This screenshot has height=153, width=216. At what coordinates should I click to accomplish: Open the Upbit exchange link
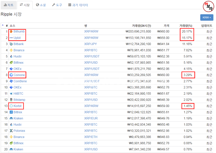click(x=17, y=38)
